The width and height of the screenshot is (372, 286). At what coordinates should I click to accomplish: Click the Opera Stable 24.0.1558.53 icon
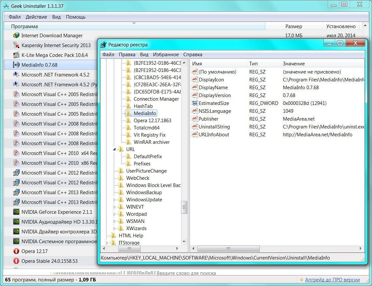pyautogui.click(x=16, y=261)
